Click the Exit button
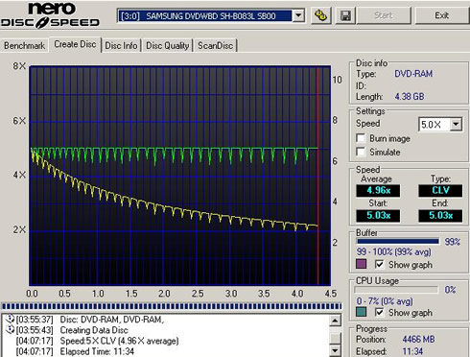470x357 pixels. click(x=442, y=15)
